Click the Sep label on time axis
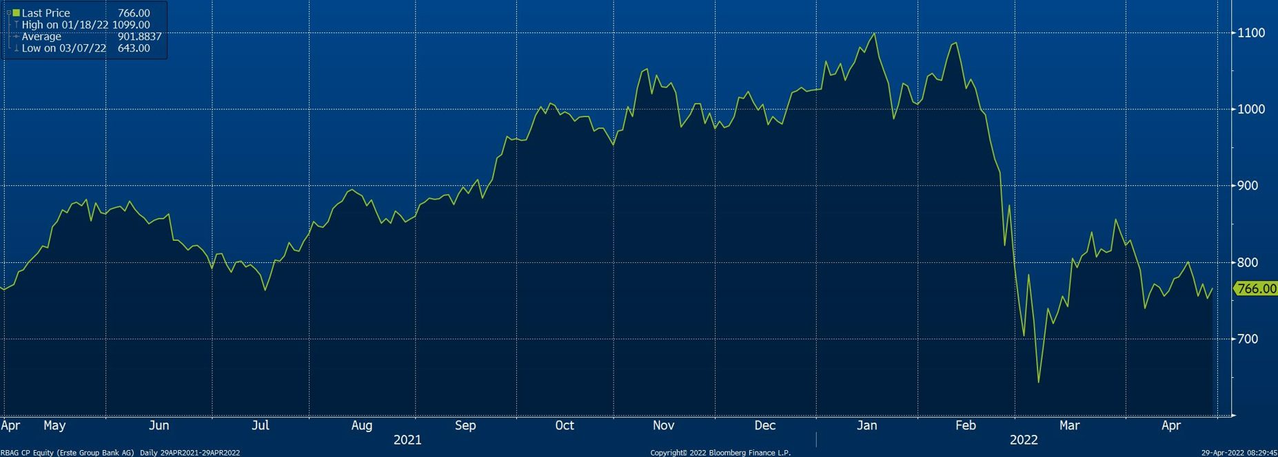1278x457 pixels. point(465,425)
